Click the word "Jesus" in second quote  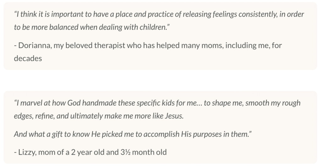174,116
